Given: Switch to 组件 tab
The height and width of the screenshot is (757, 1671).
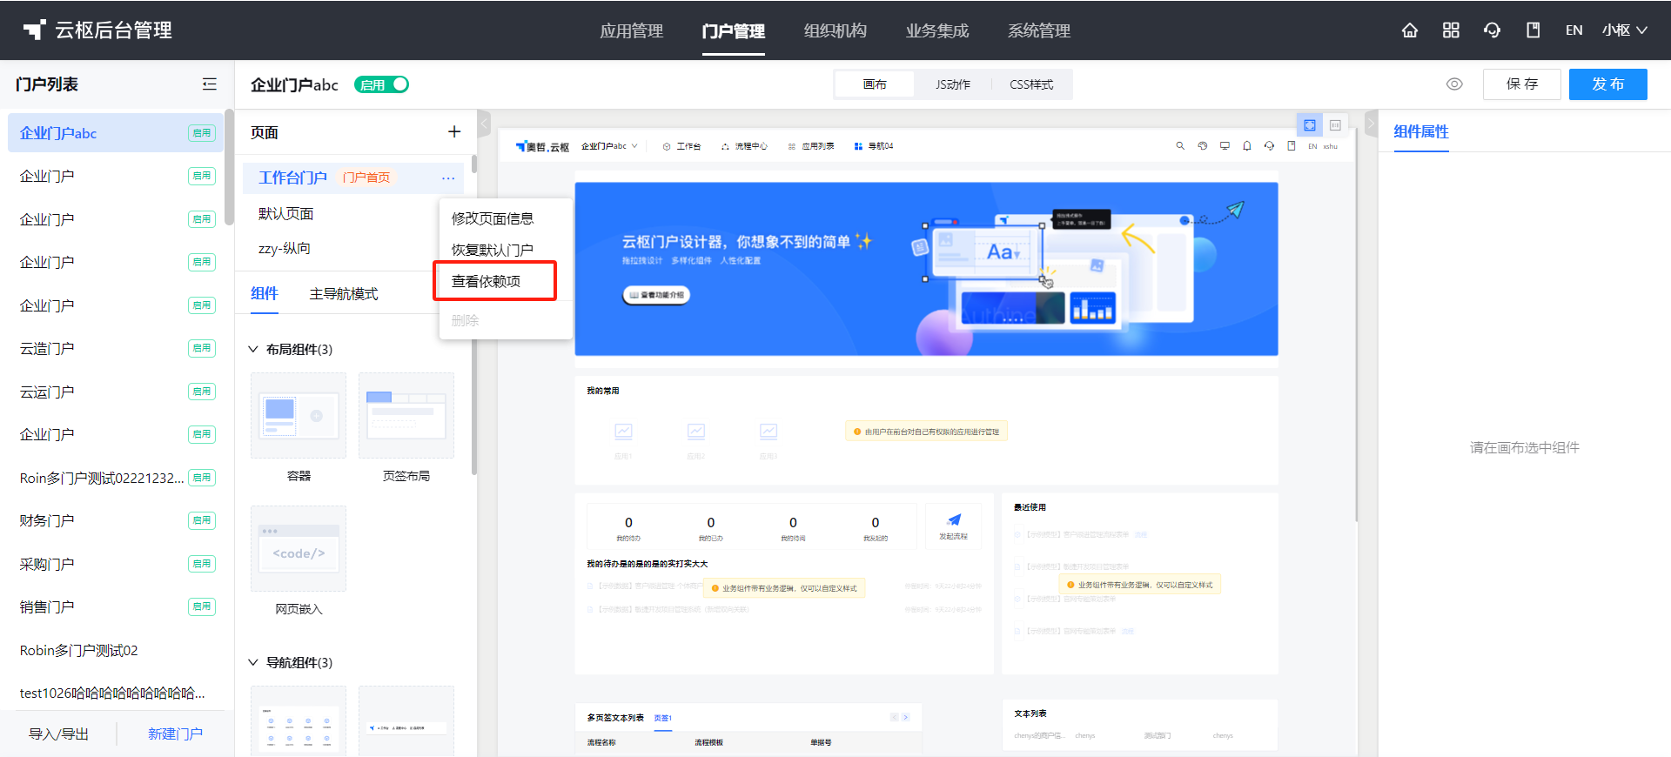Looking at the screenshot, I should [265, 293].
